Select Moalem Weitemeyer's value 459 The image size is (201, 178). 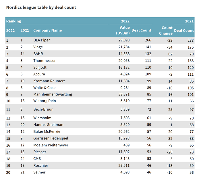pyautogui.click(x=127, y=145)
